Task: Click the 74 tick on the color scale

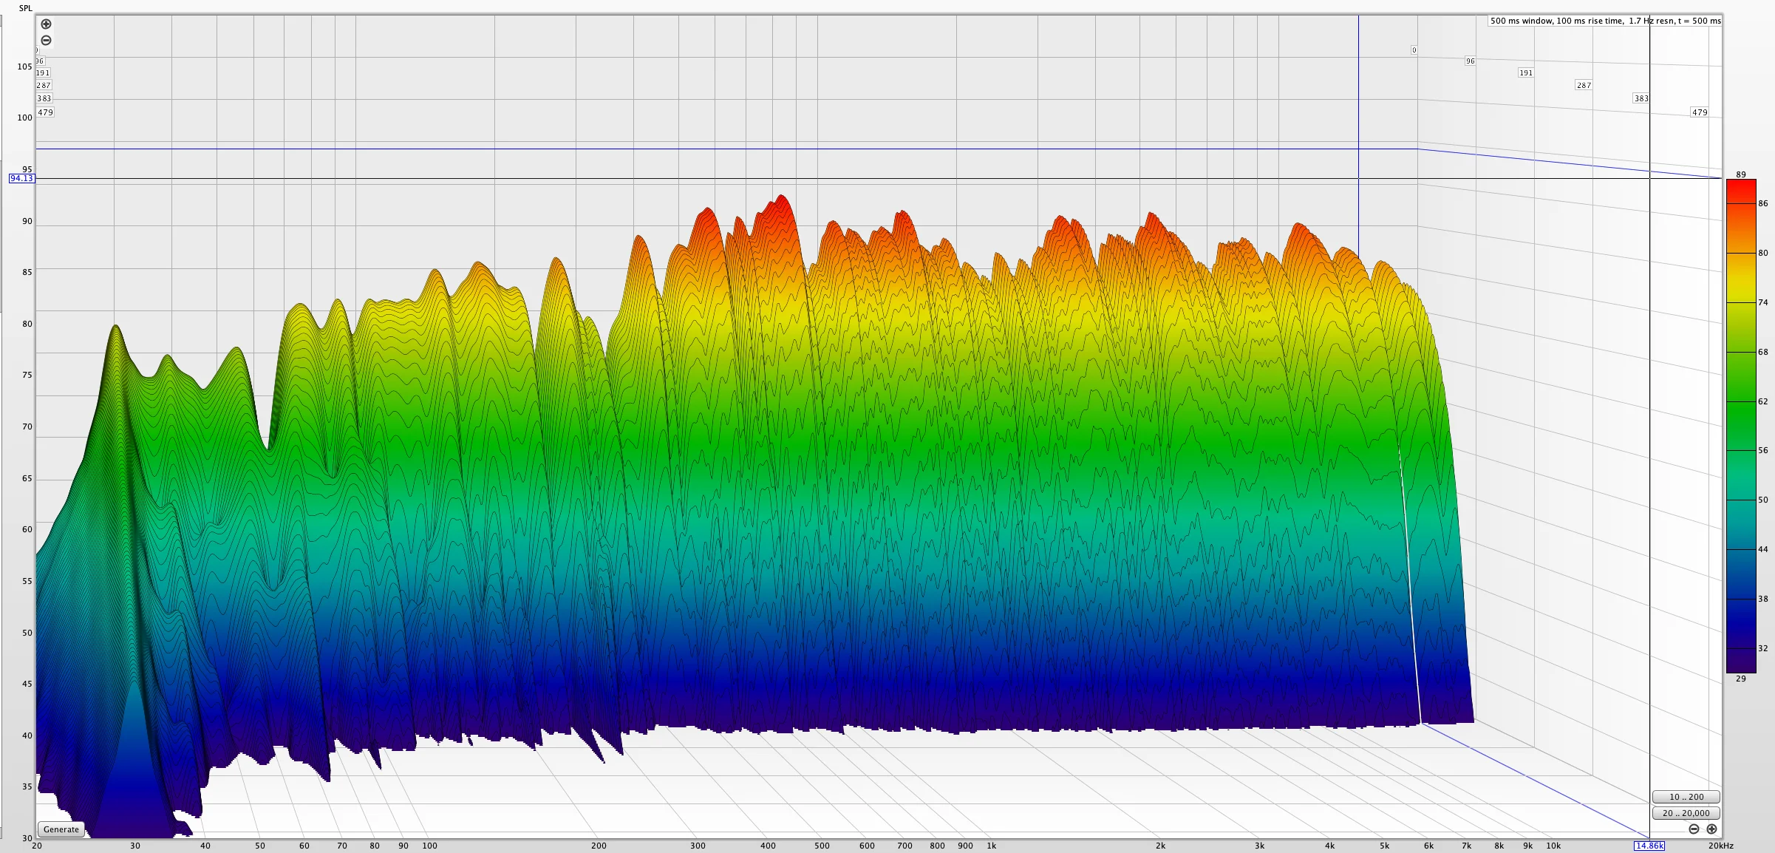Action: pyautogui.click(x=1763, y=302)
